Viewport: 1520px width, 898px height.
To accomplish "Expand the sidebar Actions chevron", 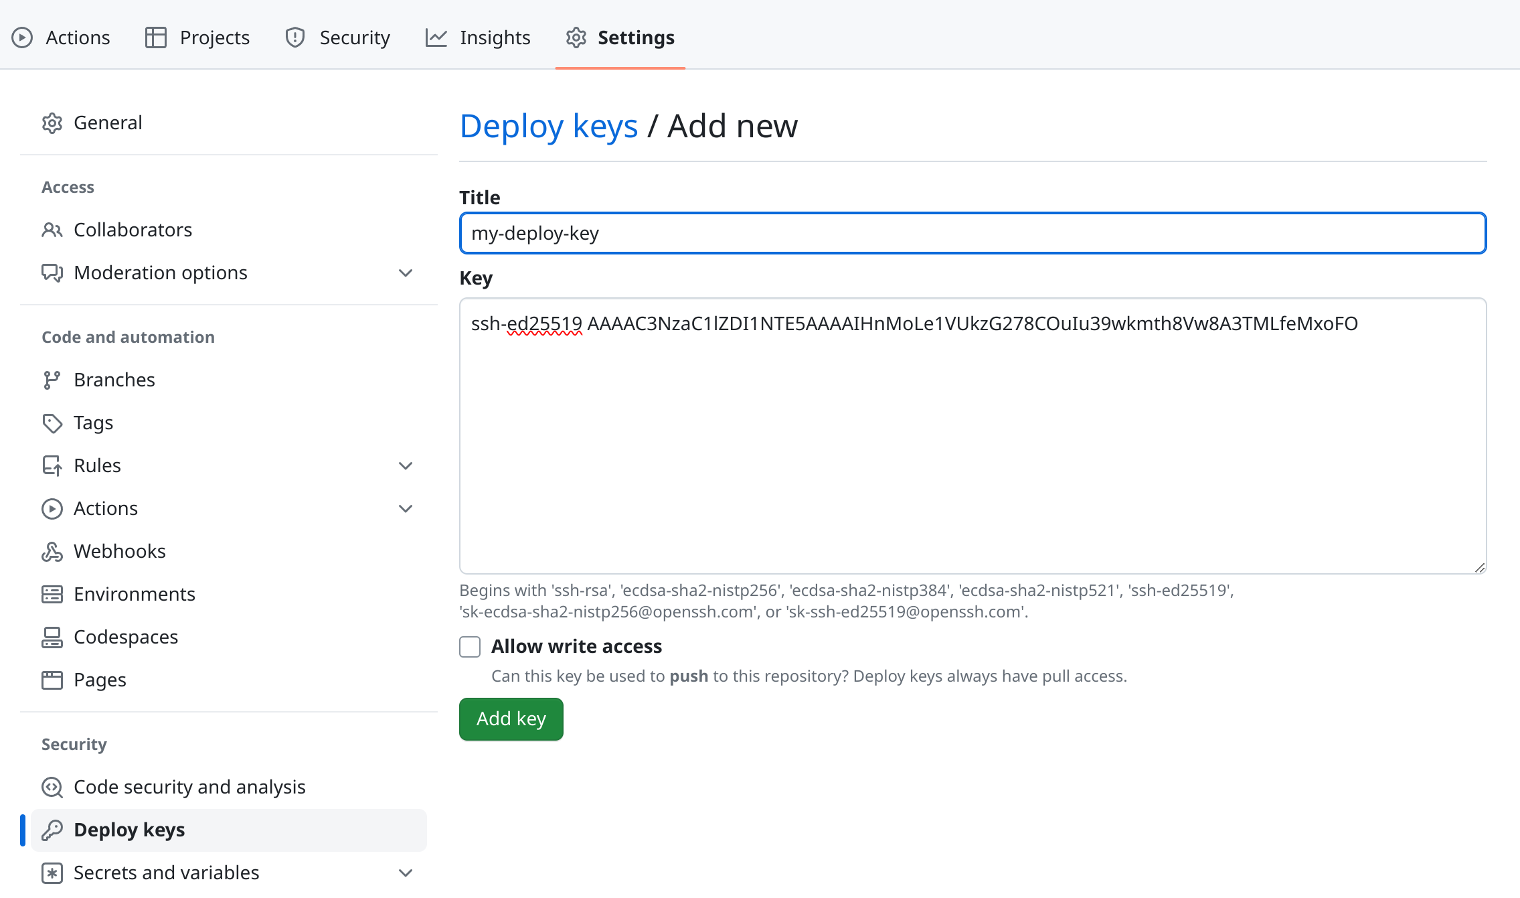I will (406, 509).
